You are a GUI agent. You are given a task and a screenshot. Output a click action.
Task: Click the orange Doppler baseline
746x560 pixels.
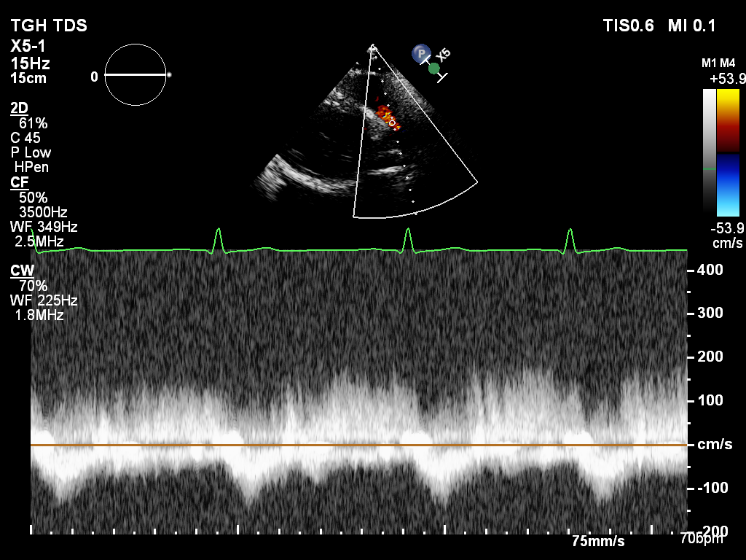tap(358, 445)
